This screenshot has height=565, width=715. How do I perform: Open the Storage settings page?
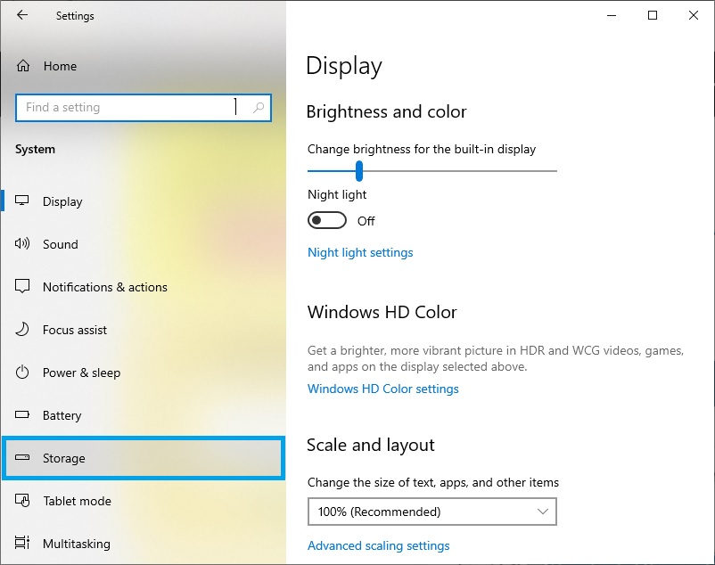(144, 458)
